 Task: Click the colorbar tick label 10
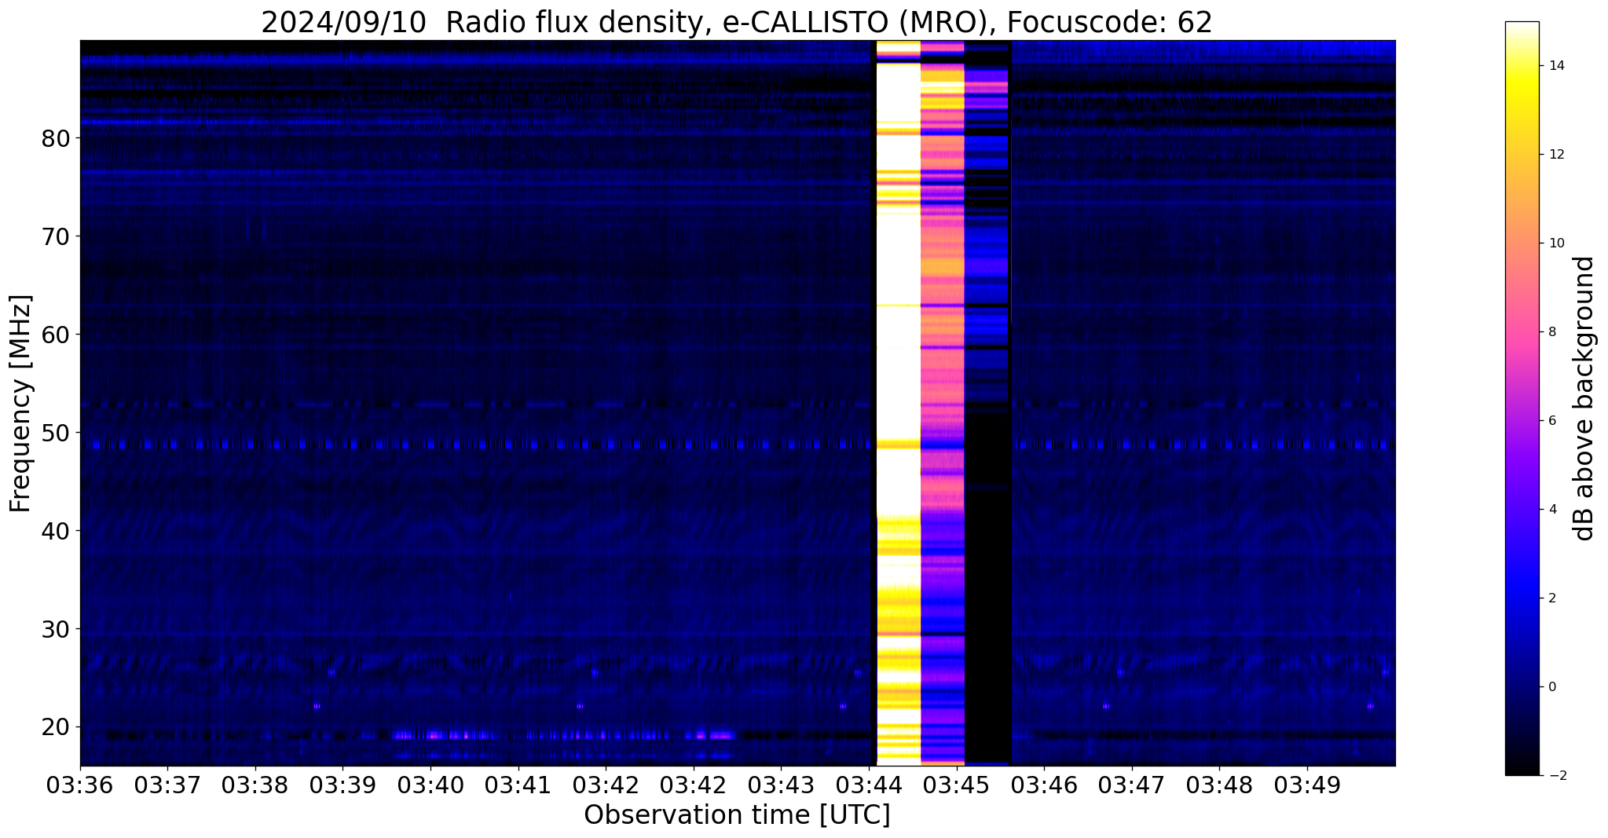(1555, 243)
